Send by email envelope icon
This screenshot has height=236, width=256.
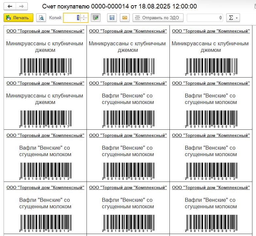pos(125,18)
